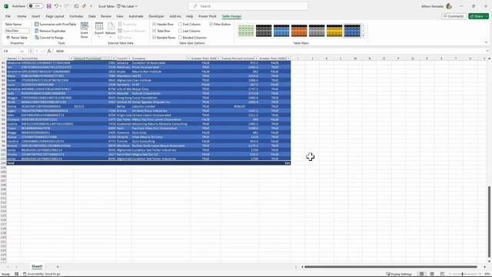The width and height of the screenshot is (492, 277).
Task: Open the No Label sensitivity dropdown
Action: (127, 6)
